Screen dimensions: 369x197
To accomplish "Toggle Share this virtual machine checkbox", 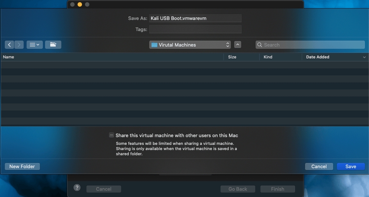I will coord(112,135).
